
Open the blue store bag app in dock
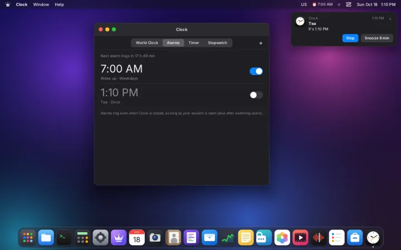coord(355,238)
